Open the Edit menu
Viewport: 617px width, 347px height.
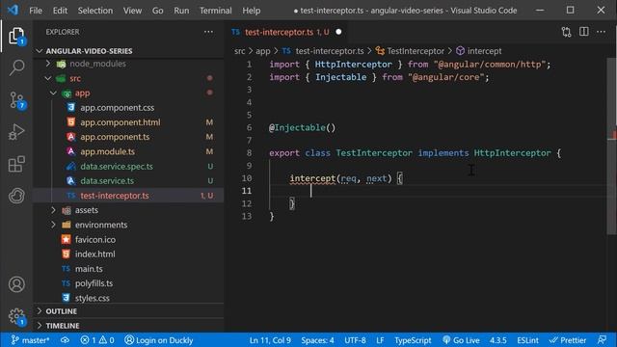point(60,11)
